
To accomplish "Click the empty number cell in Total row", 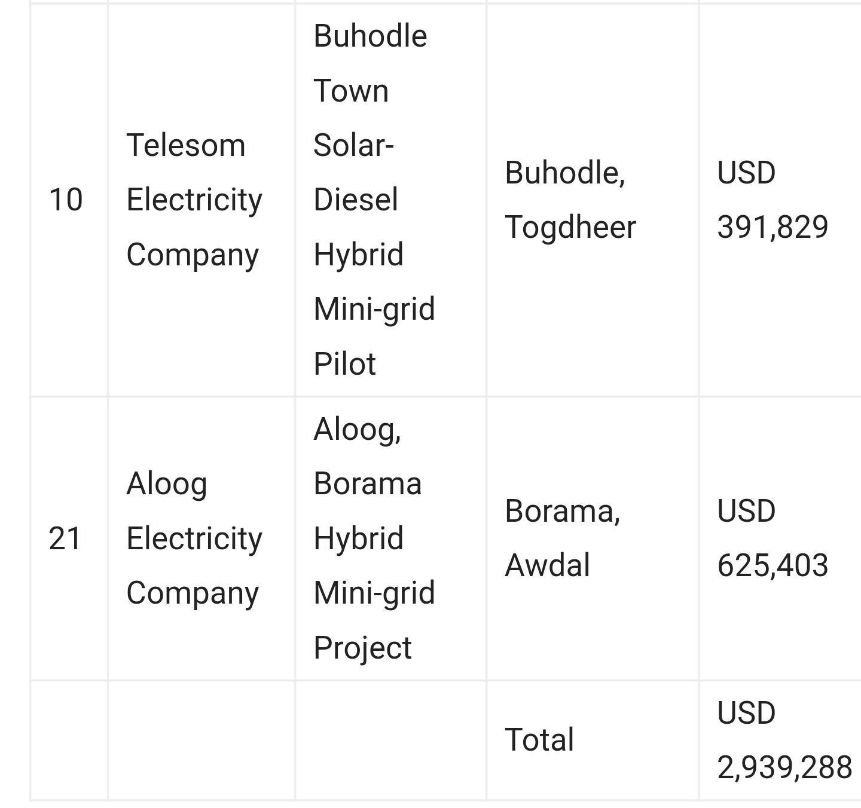I will [69, 740].
